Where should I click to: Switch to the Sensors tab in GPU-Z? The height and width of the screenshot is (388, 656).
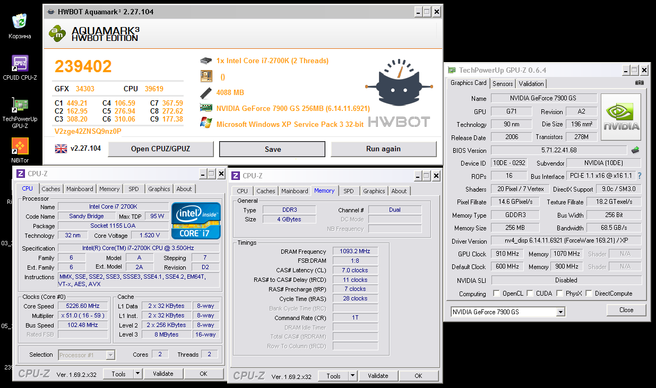[502, 84]
